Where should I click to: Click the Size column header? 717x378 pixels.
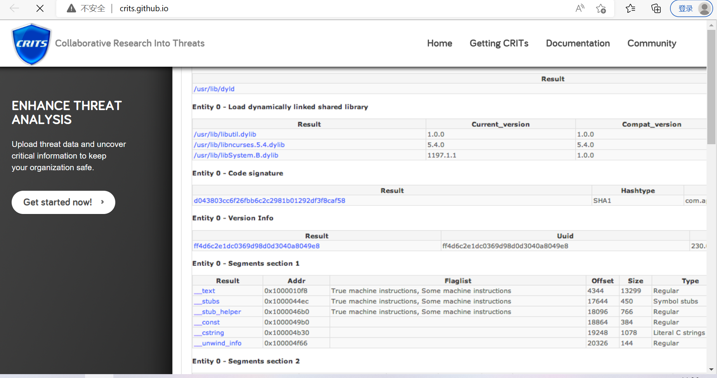pyautogui.click(x=635, y=281)
